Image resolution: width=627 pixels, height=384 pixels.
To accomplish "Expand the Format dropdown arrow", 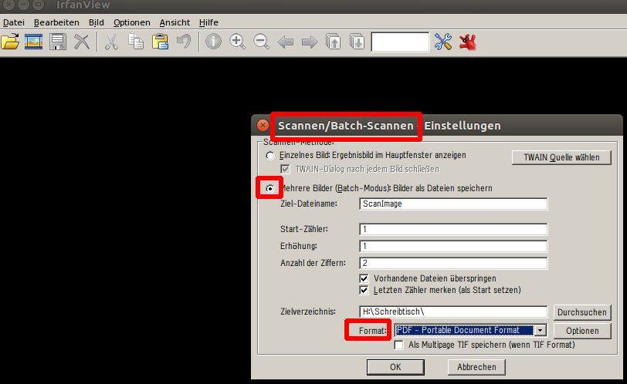I will 541,330.
